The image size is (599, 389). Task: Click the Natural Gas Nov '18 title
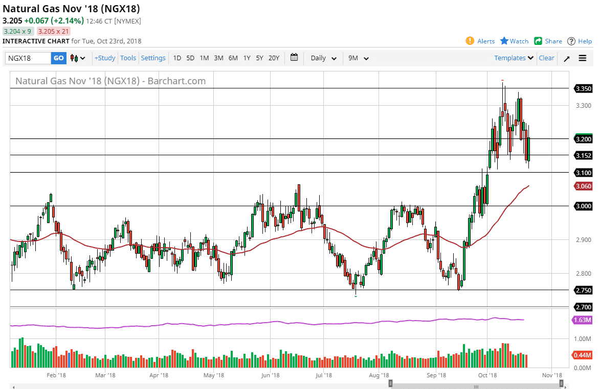click(72, 8)
